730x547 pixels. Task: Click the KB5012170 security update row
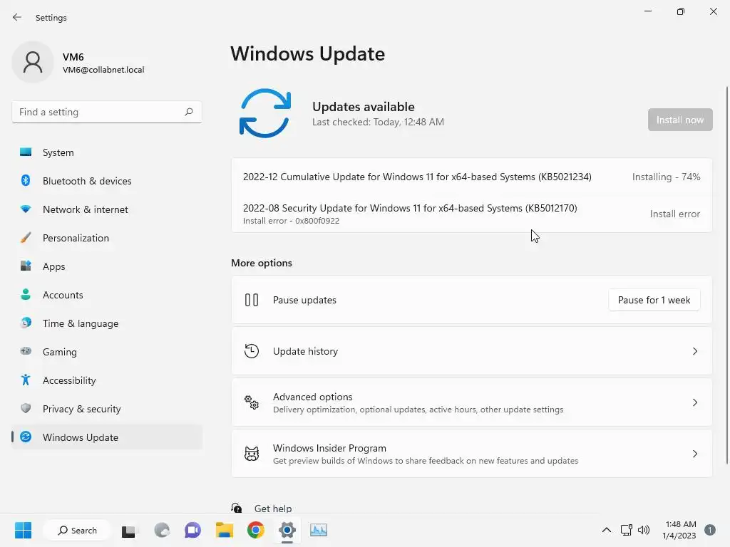[472, 214]
